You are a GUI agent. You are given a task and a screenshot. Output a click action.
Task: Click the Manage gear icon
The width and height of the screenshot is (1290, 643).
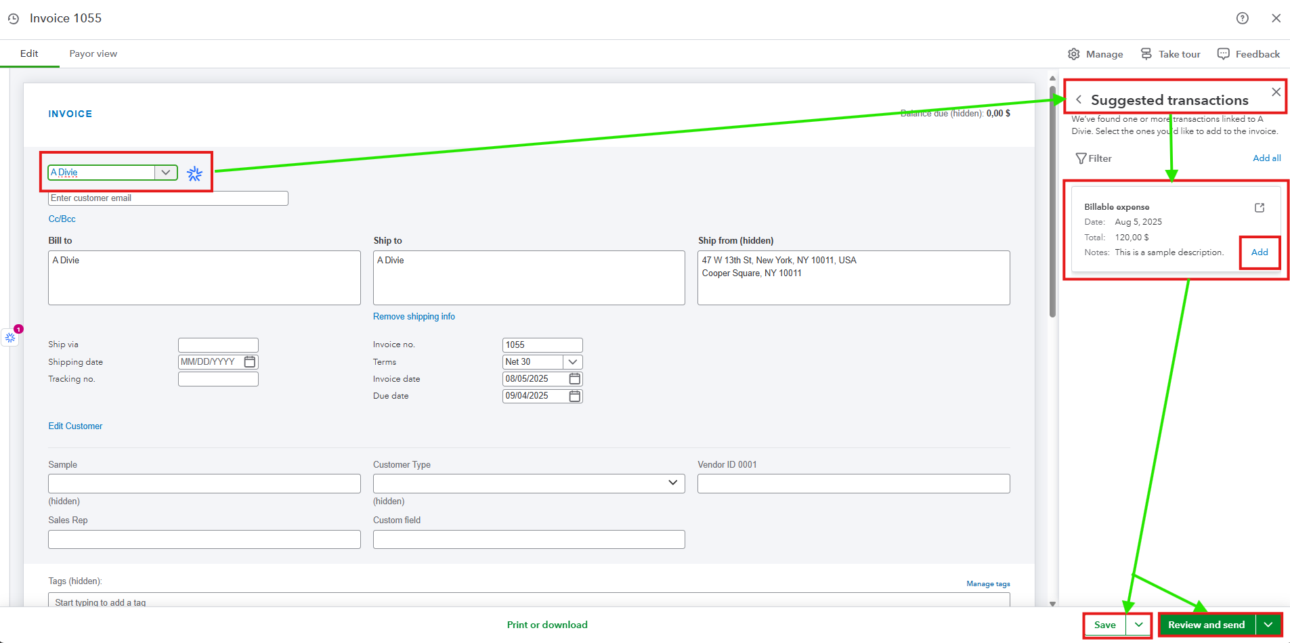1074,54
